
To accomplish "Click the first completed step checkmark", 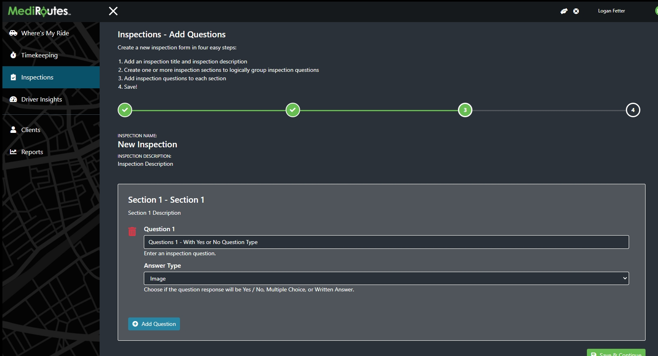I will click(x=125, y=110).
